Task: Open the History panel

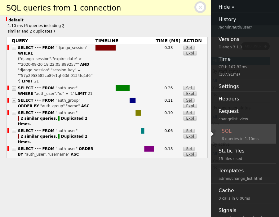Action: (227, 20)
